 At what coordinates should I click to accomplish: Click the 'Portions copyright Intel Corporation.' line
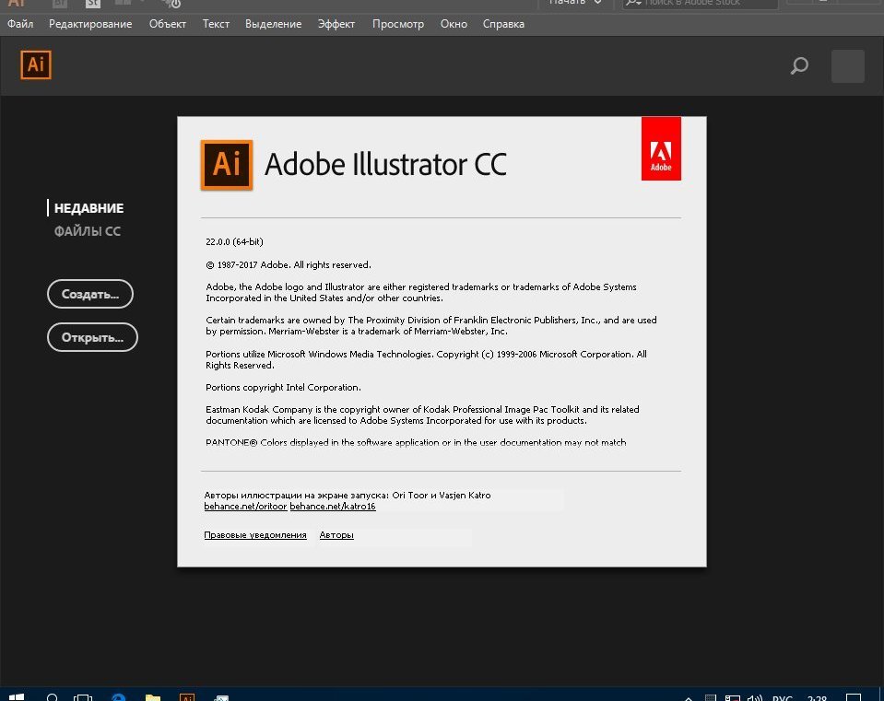[284, 388]
